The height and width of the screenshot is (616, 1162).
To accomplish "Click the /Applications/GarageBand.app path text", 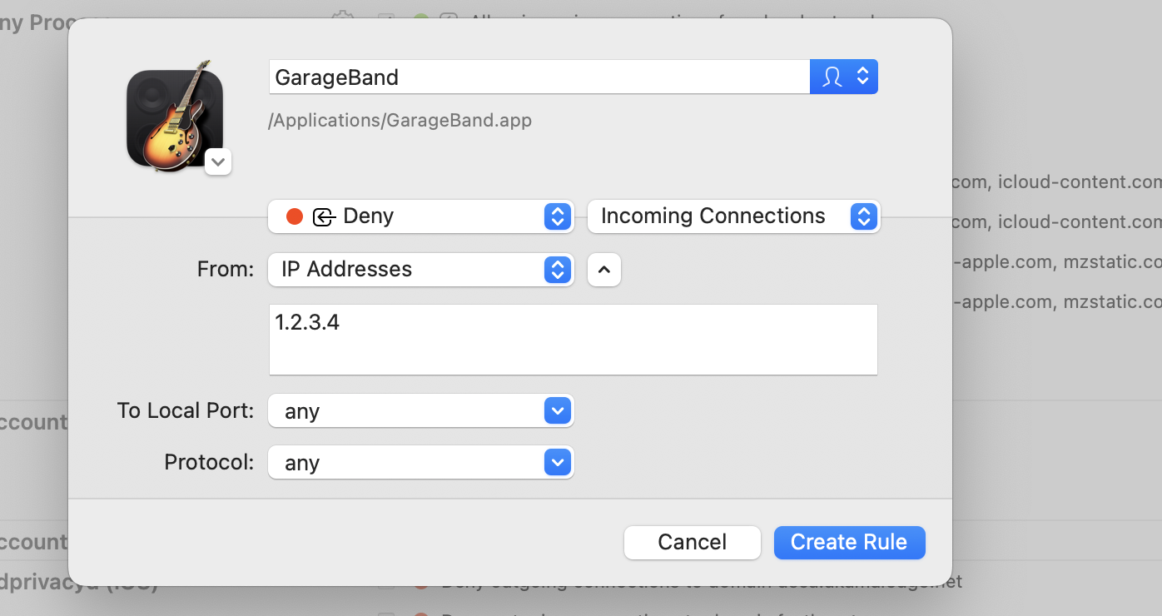I will pos(400,121).
